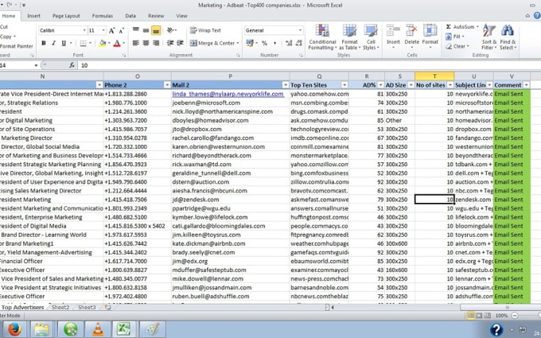Open linda_thames@nylaarp.newyorklife.com email link
This screenshot has width=541, height=338.
(x=228, y=94)
